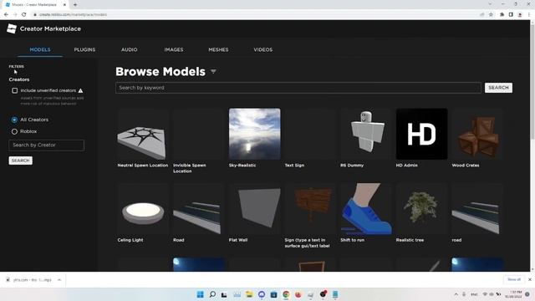Open the Windows Start menu
This screenshot has width=535, height=301.
point(201,294)
